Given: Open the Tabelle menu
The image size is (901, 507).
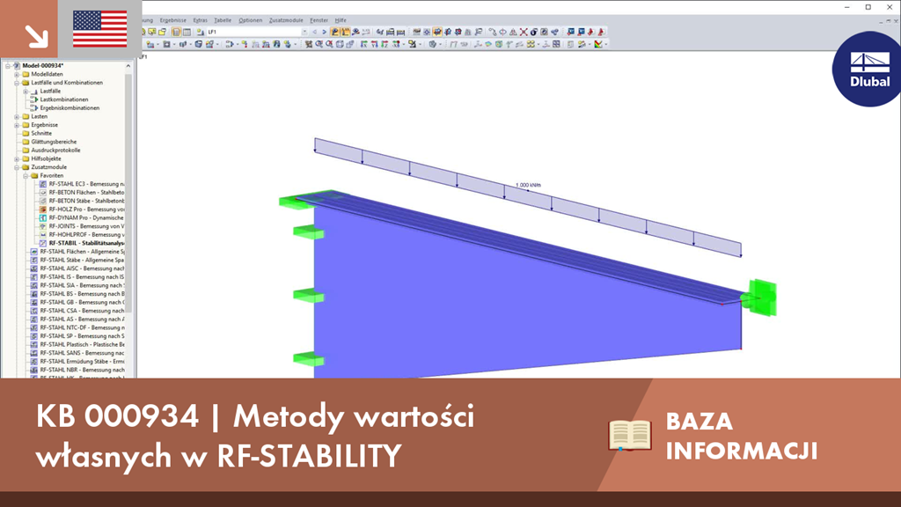Looking at the screenshot, I should click(223, 20).
